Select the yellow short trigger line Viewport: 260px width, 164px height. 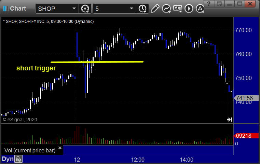coord(97,62)
